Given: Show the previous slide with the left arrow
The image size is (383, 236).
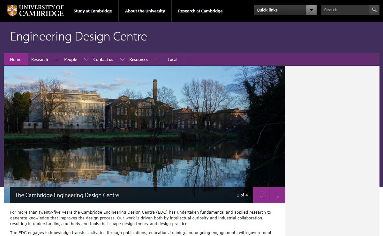Looking at the screenshot, I should [261, 195].
